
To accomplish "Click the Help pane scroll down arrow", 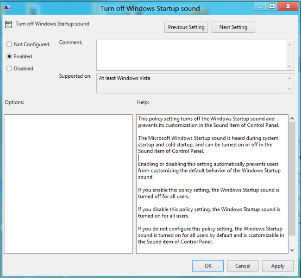I will click(292, 250).
